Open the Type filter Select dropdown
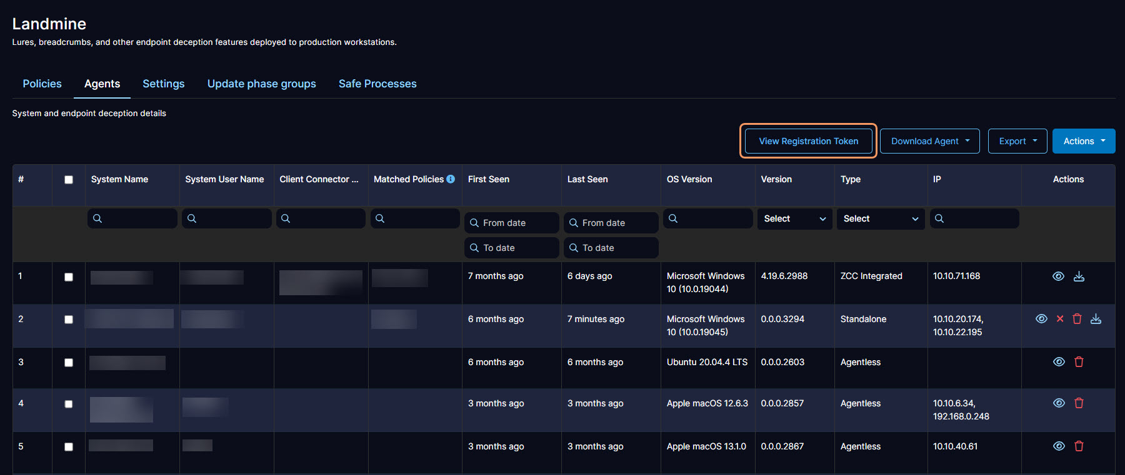This screenshot has width=1125, height=475. tap(881, 218)
